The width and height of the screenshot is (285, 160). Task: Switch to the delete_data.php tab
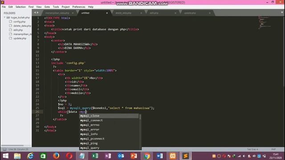tap(123, 13)
